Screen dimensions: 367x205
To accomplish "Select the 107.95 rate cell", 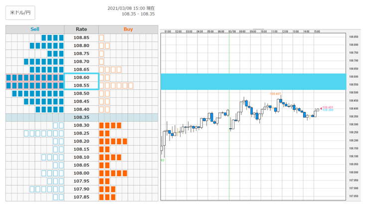I will click(x=81, y=181).
